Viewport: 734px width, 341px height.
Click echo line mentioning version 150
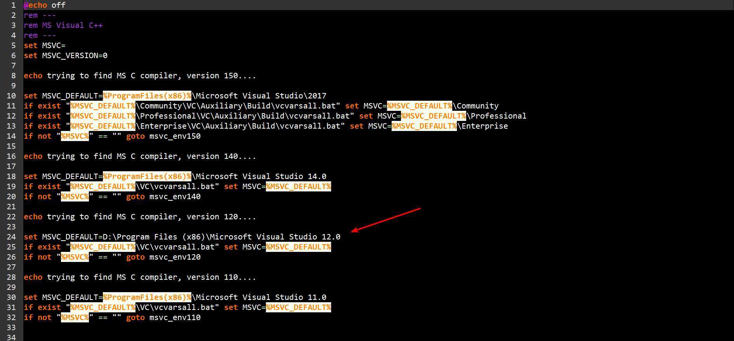click(140, 76)
